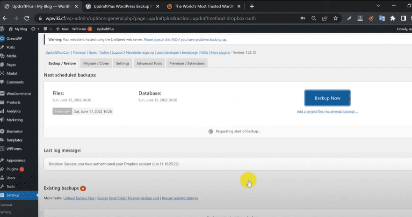The image size is (412, 217).
Task: Close the UpdraftPlus My Blog tab
Action: pos(76,6)
